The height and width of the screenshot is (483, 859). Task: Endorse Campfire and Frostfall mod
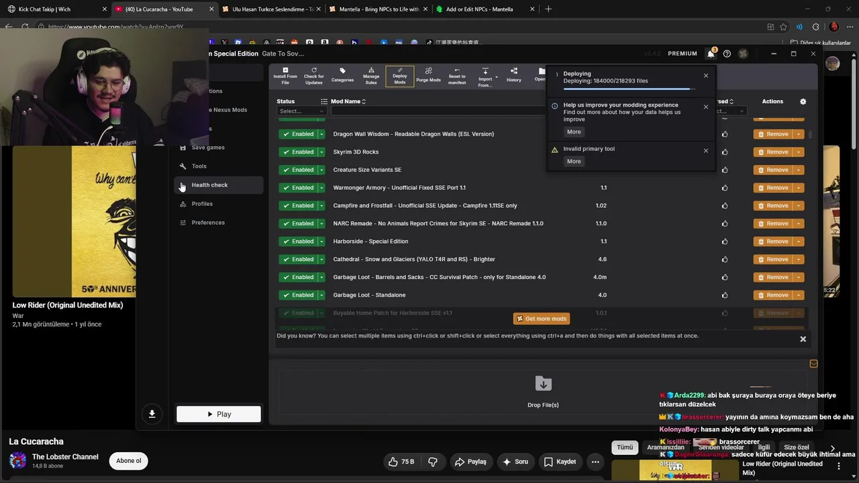point(725,206)
